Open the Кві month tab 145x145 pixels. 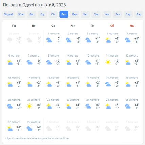point(85,14)
